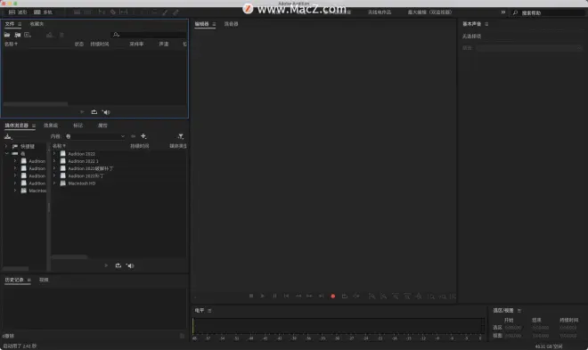The image size is (588, 350).
Task: Open the 历史记录 History panel menu icon
Action: pyautogui.click(x=29, y=280)
